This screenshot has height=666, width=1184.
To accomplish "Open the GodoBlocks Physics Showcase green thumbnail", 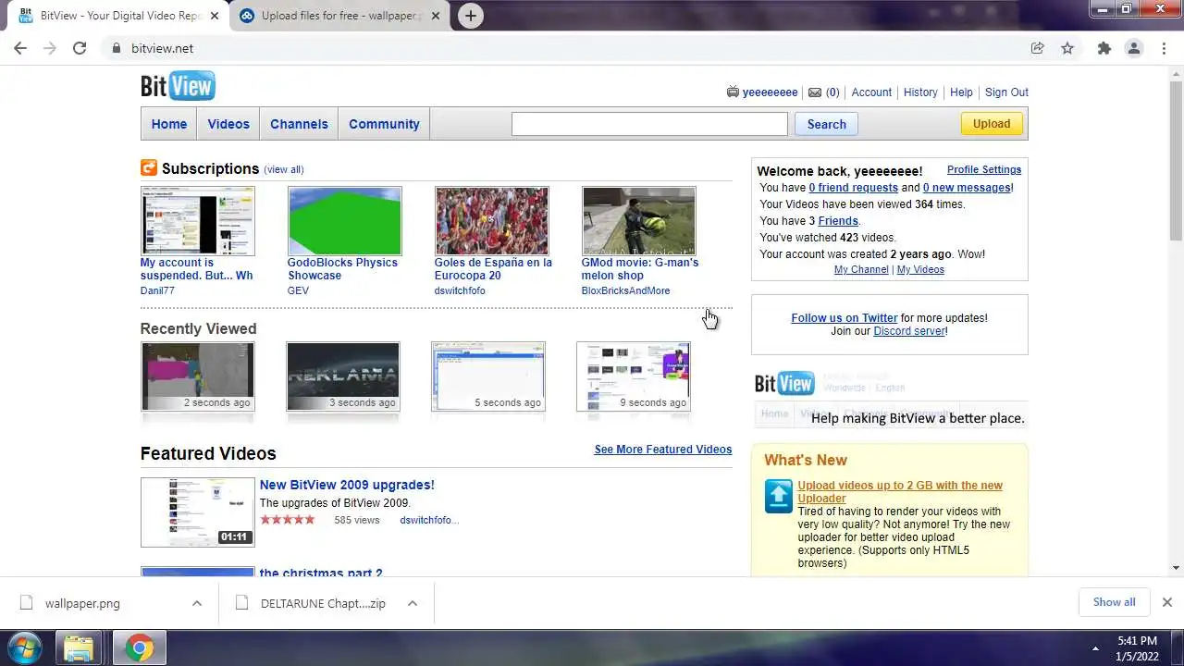I will click(x=344, y=221).
